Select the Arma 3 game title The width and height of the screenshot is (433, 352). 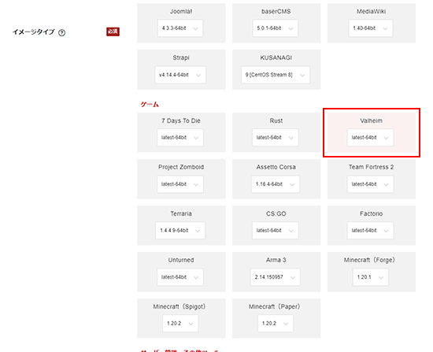[x=276, y=260]
